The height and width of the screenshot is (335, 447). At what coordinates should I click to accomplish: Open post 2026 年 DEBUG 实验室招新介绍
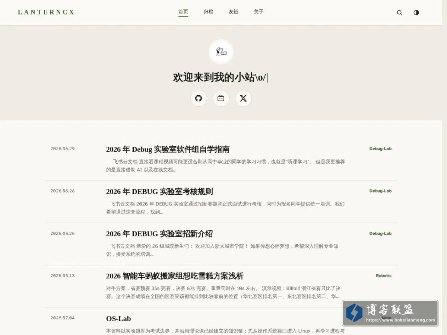[x=159, y=234]
